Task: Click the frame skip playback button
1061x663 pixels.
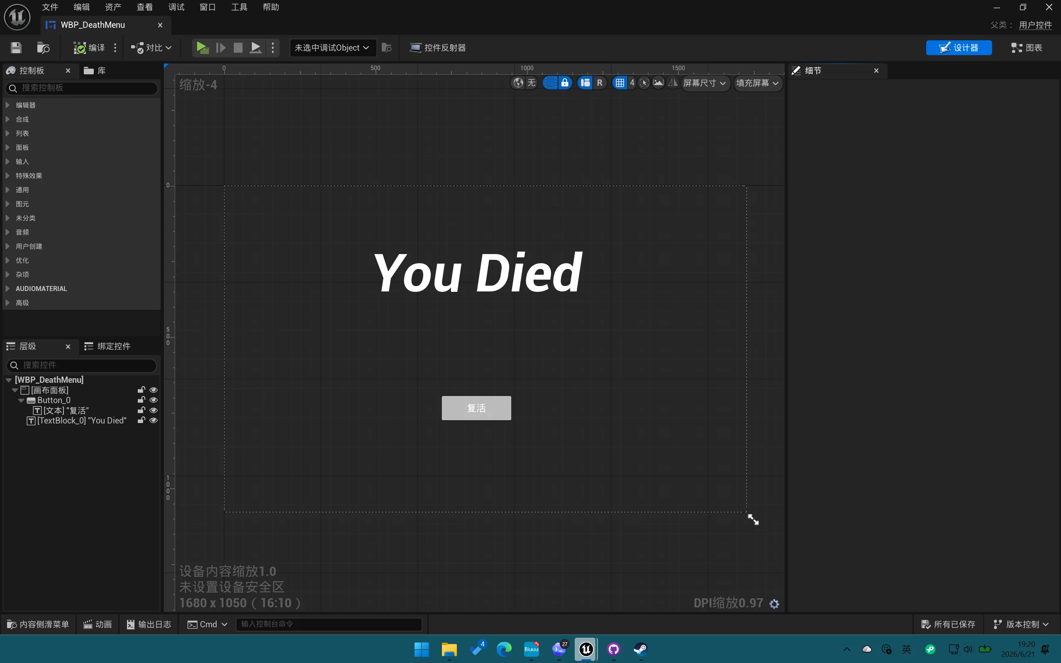Action: [x=221, y=48]
